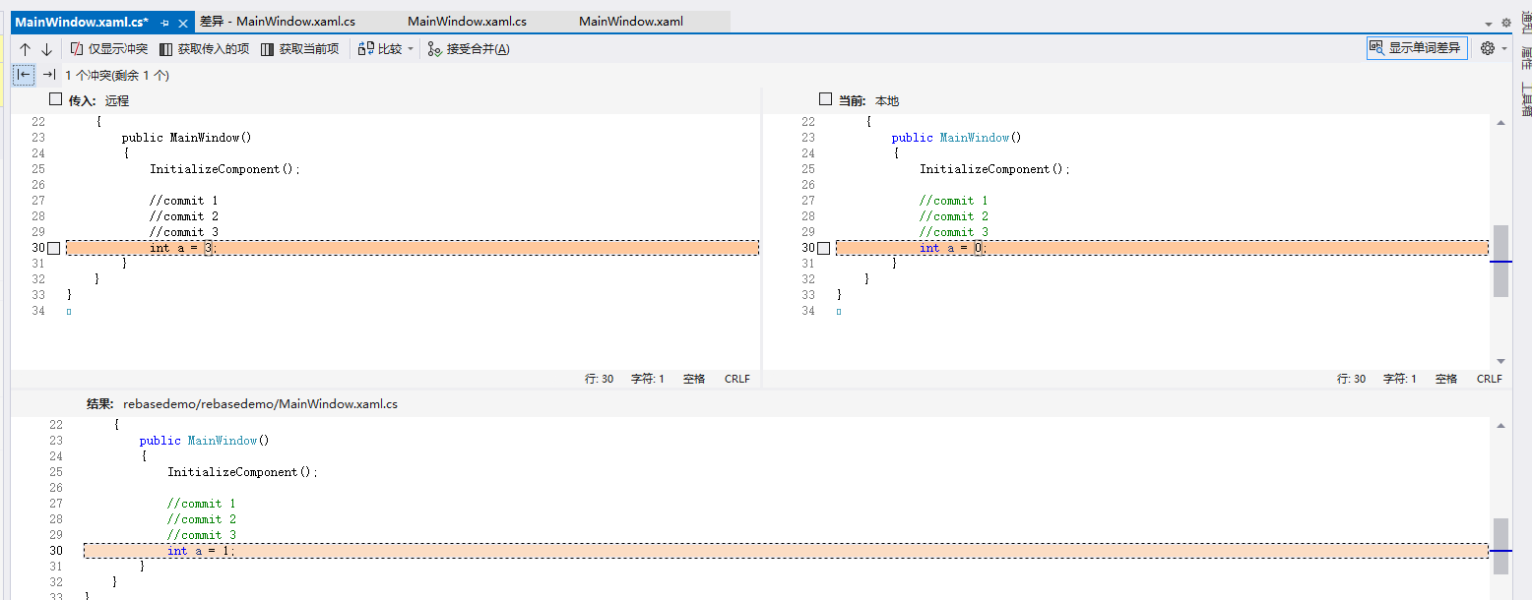This screenshot has width=1532, height=600.
Task: Go to previous conflict with up arrow
Action: pos(26,49)
